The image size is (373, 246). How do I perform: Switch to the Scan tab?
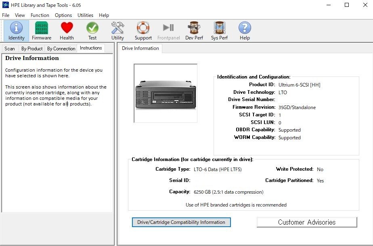10,49
